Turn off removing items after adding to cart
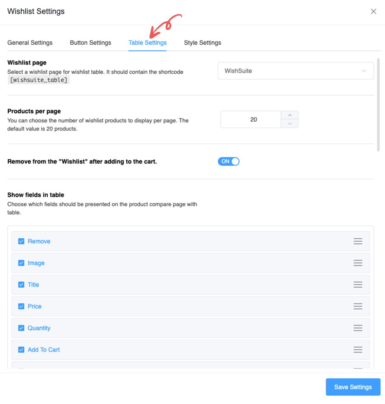This screenshot has height=404, width=385. pyautogui.click(x=228, y=161)
